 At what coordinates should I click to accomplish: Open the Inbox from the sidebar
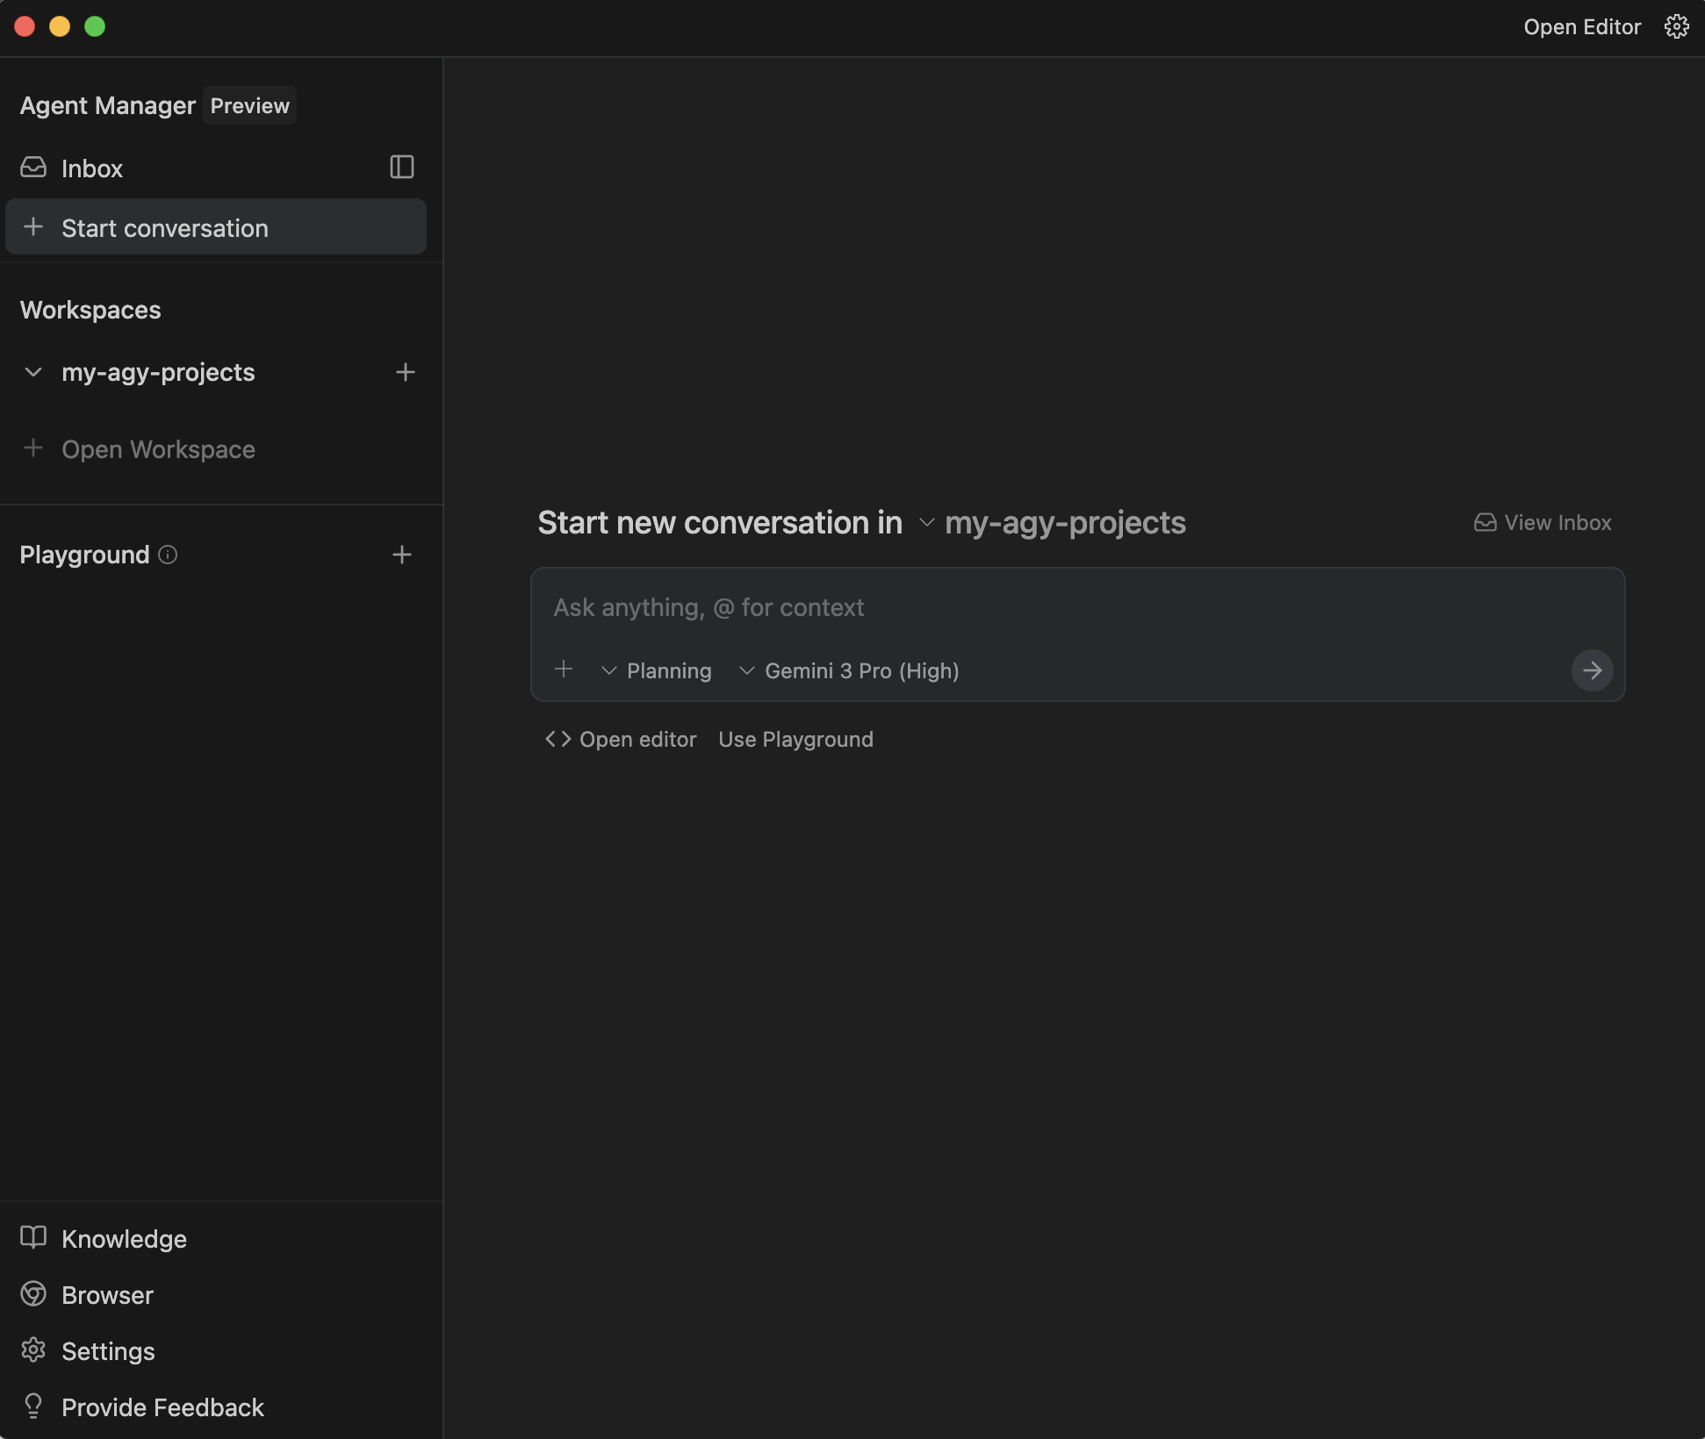(91, 168)
